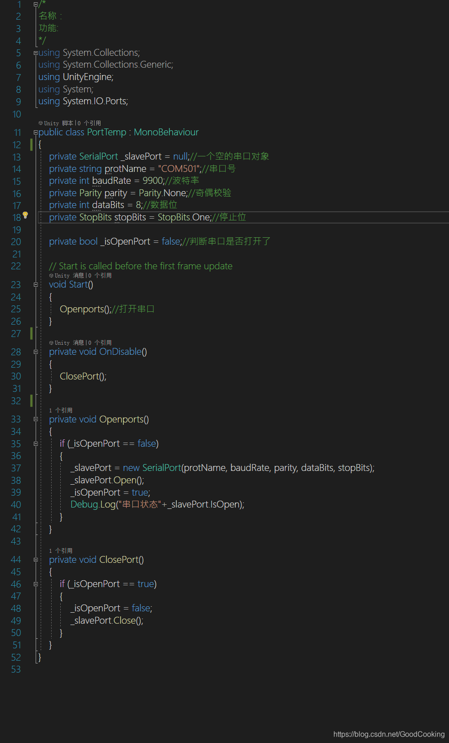Click _slavePort.Open() statement

point(107,480)
